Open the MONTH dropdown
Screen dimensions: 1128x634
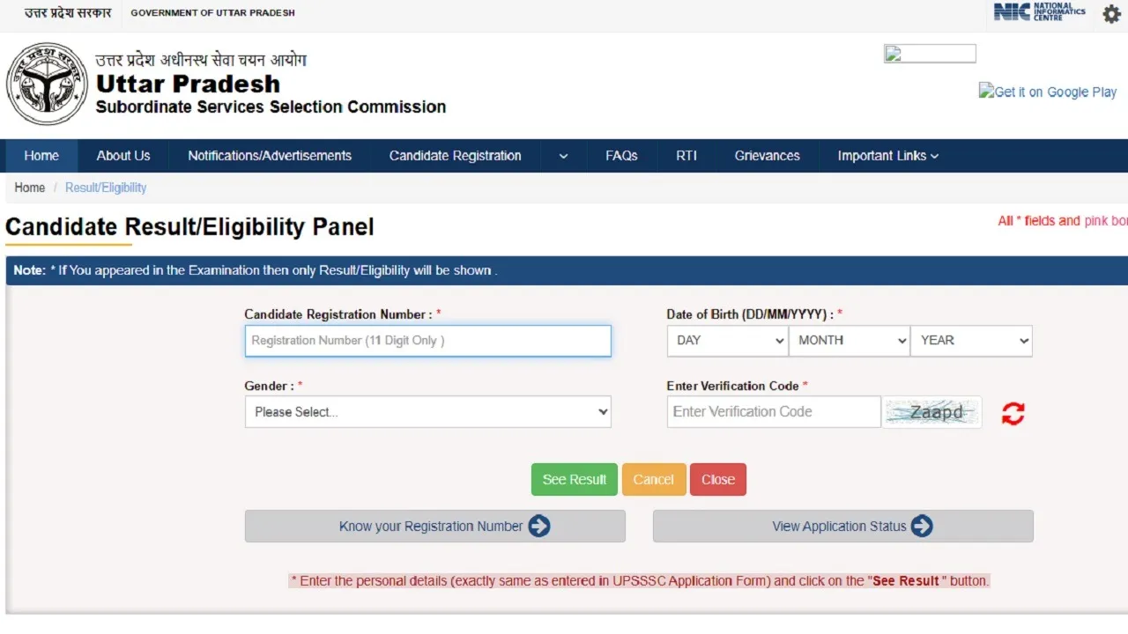(x=849, y=341)
